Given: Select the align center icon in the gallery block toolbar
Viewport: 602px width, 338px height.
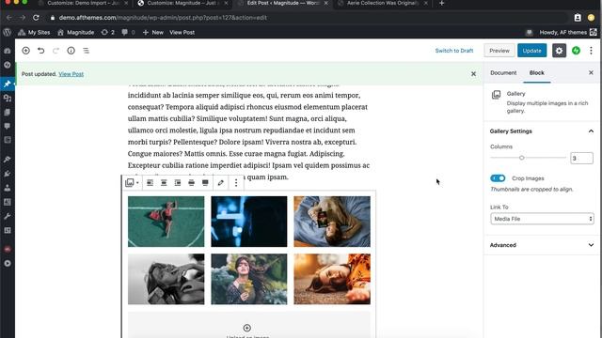Looking at the screenshot, I should 164,183.
